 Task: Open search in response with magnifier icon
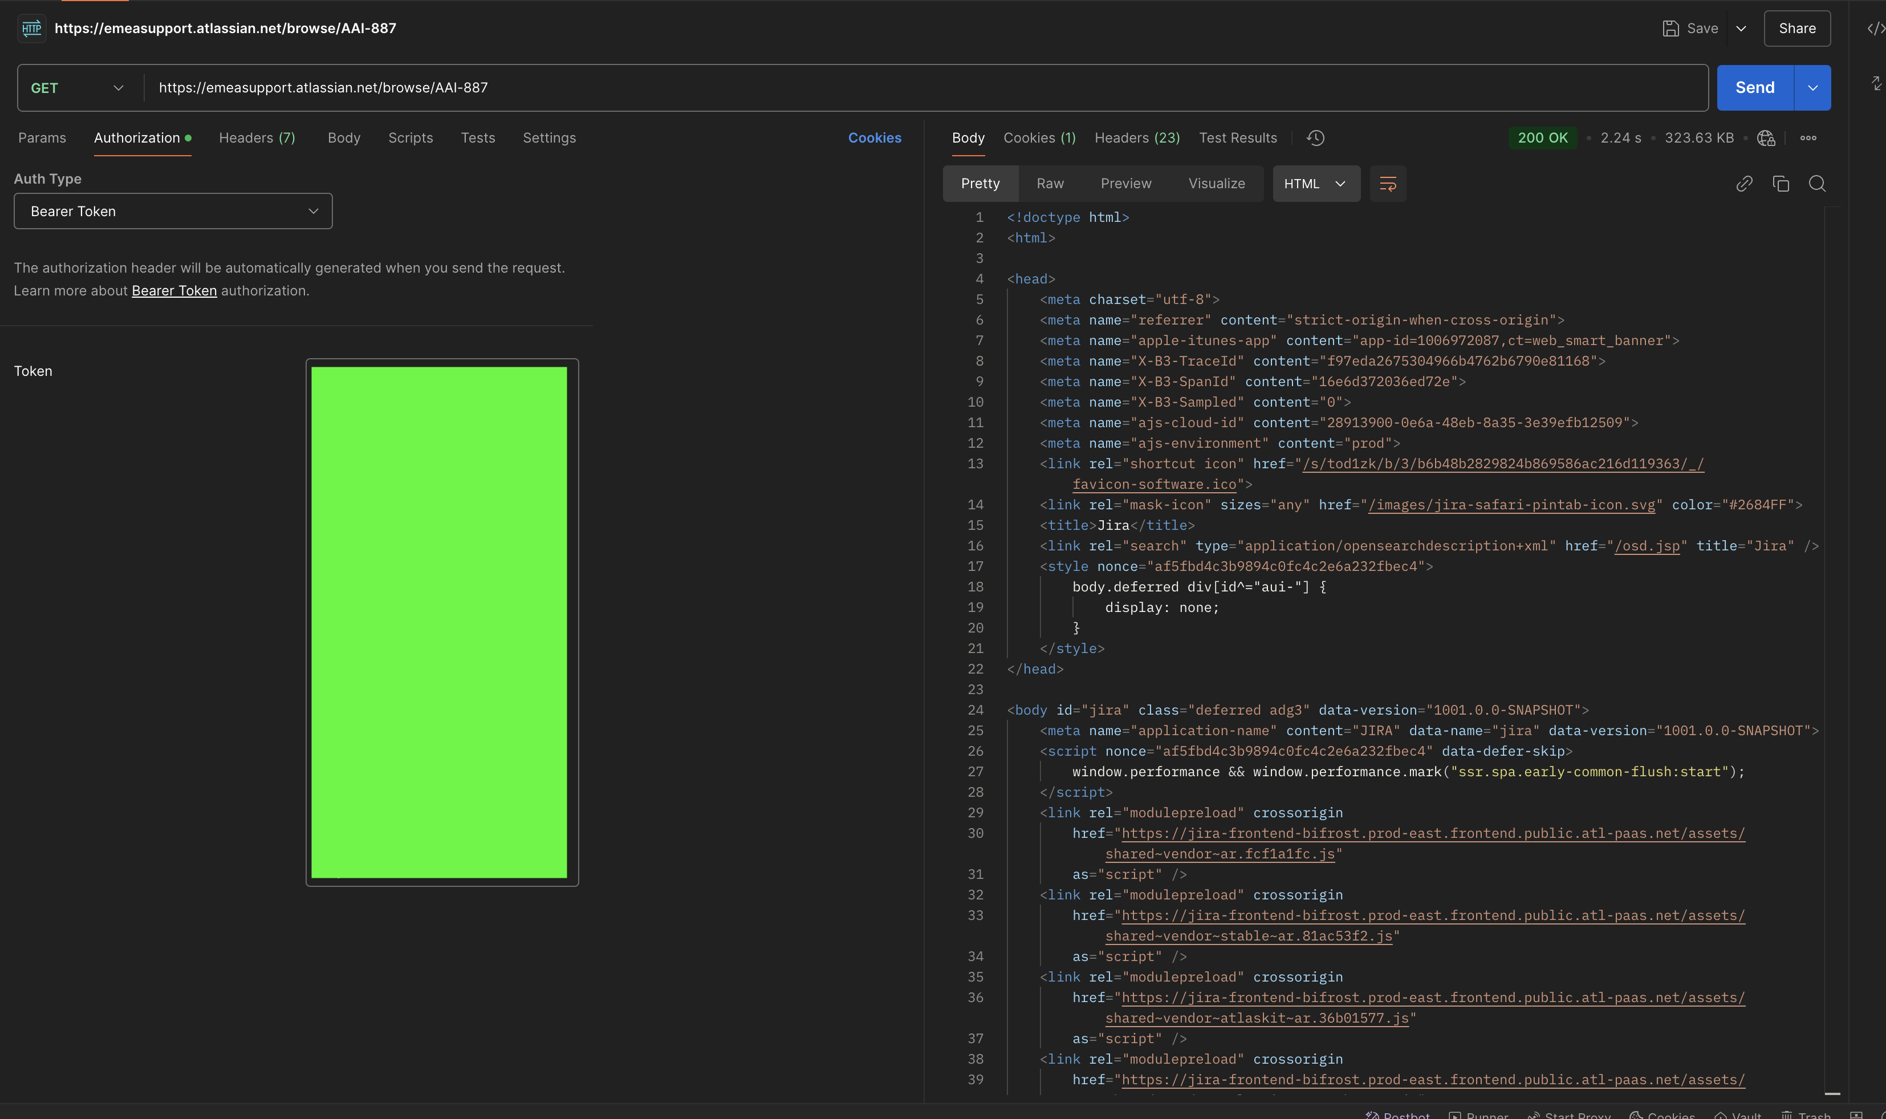pos(1816,183)
